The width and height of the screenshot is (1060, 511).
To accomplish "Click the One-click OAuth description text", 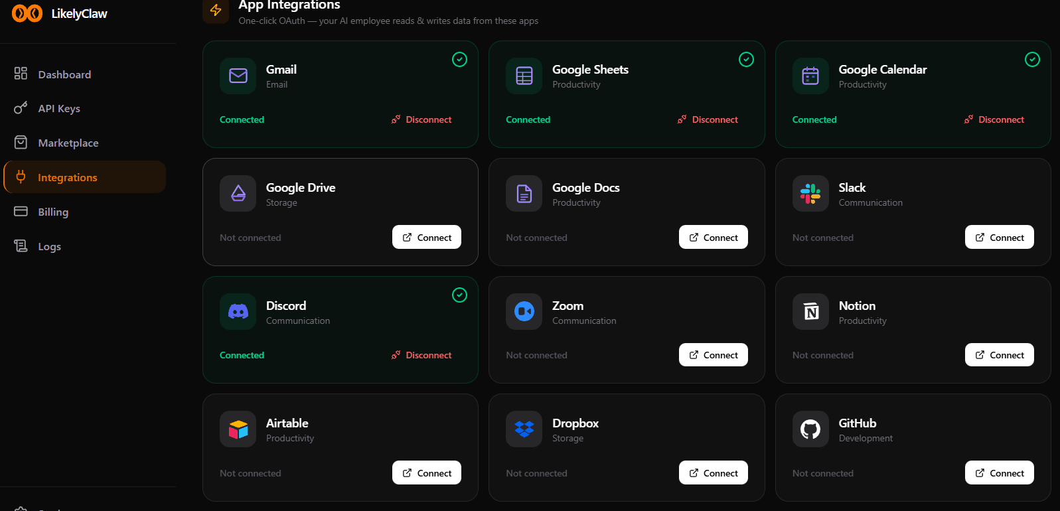I will tap(388, 21).
